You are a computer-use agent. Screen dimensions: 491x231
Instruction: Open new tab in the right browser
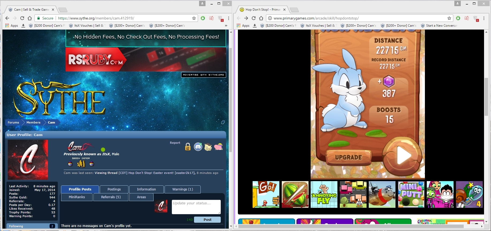pyautogui.click(x=294, y=10)
